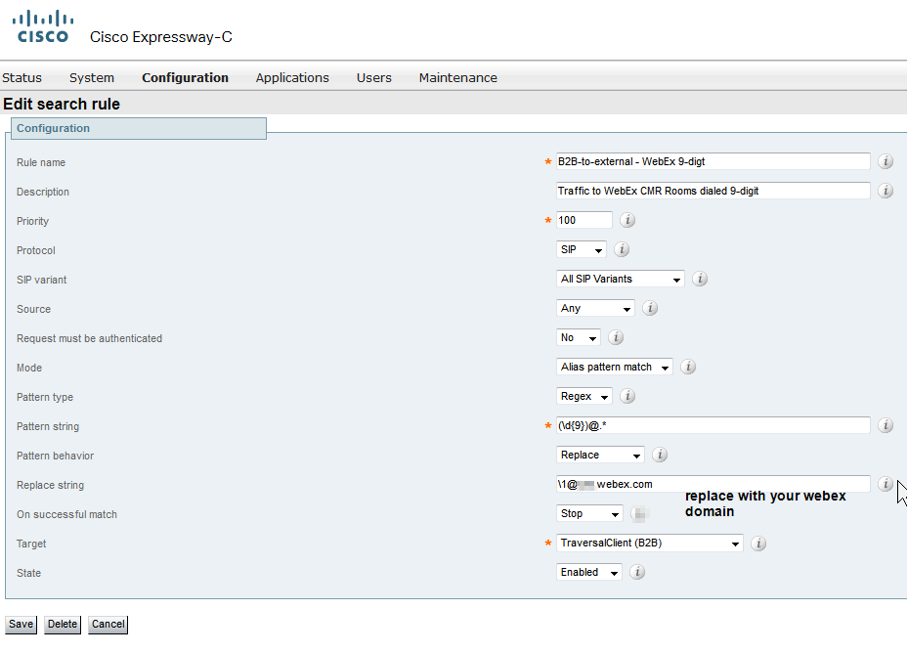Image resolution: width=907 pixels, height=653 pixels.
Task: Click into the Replace string field
Action: [713, 484]
